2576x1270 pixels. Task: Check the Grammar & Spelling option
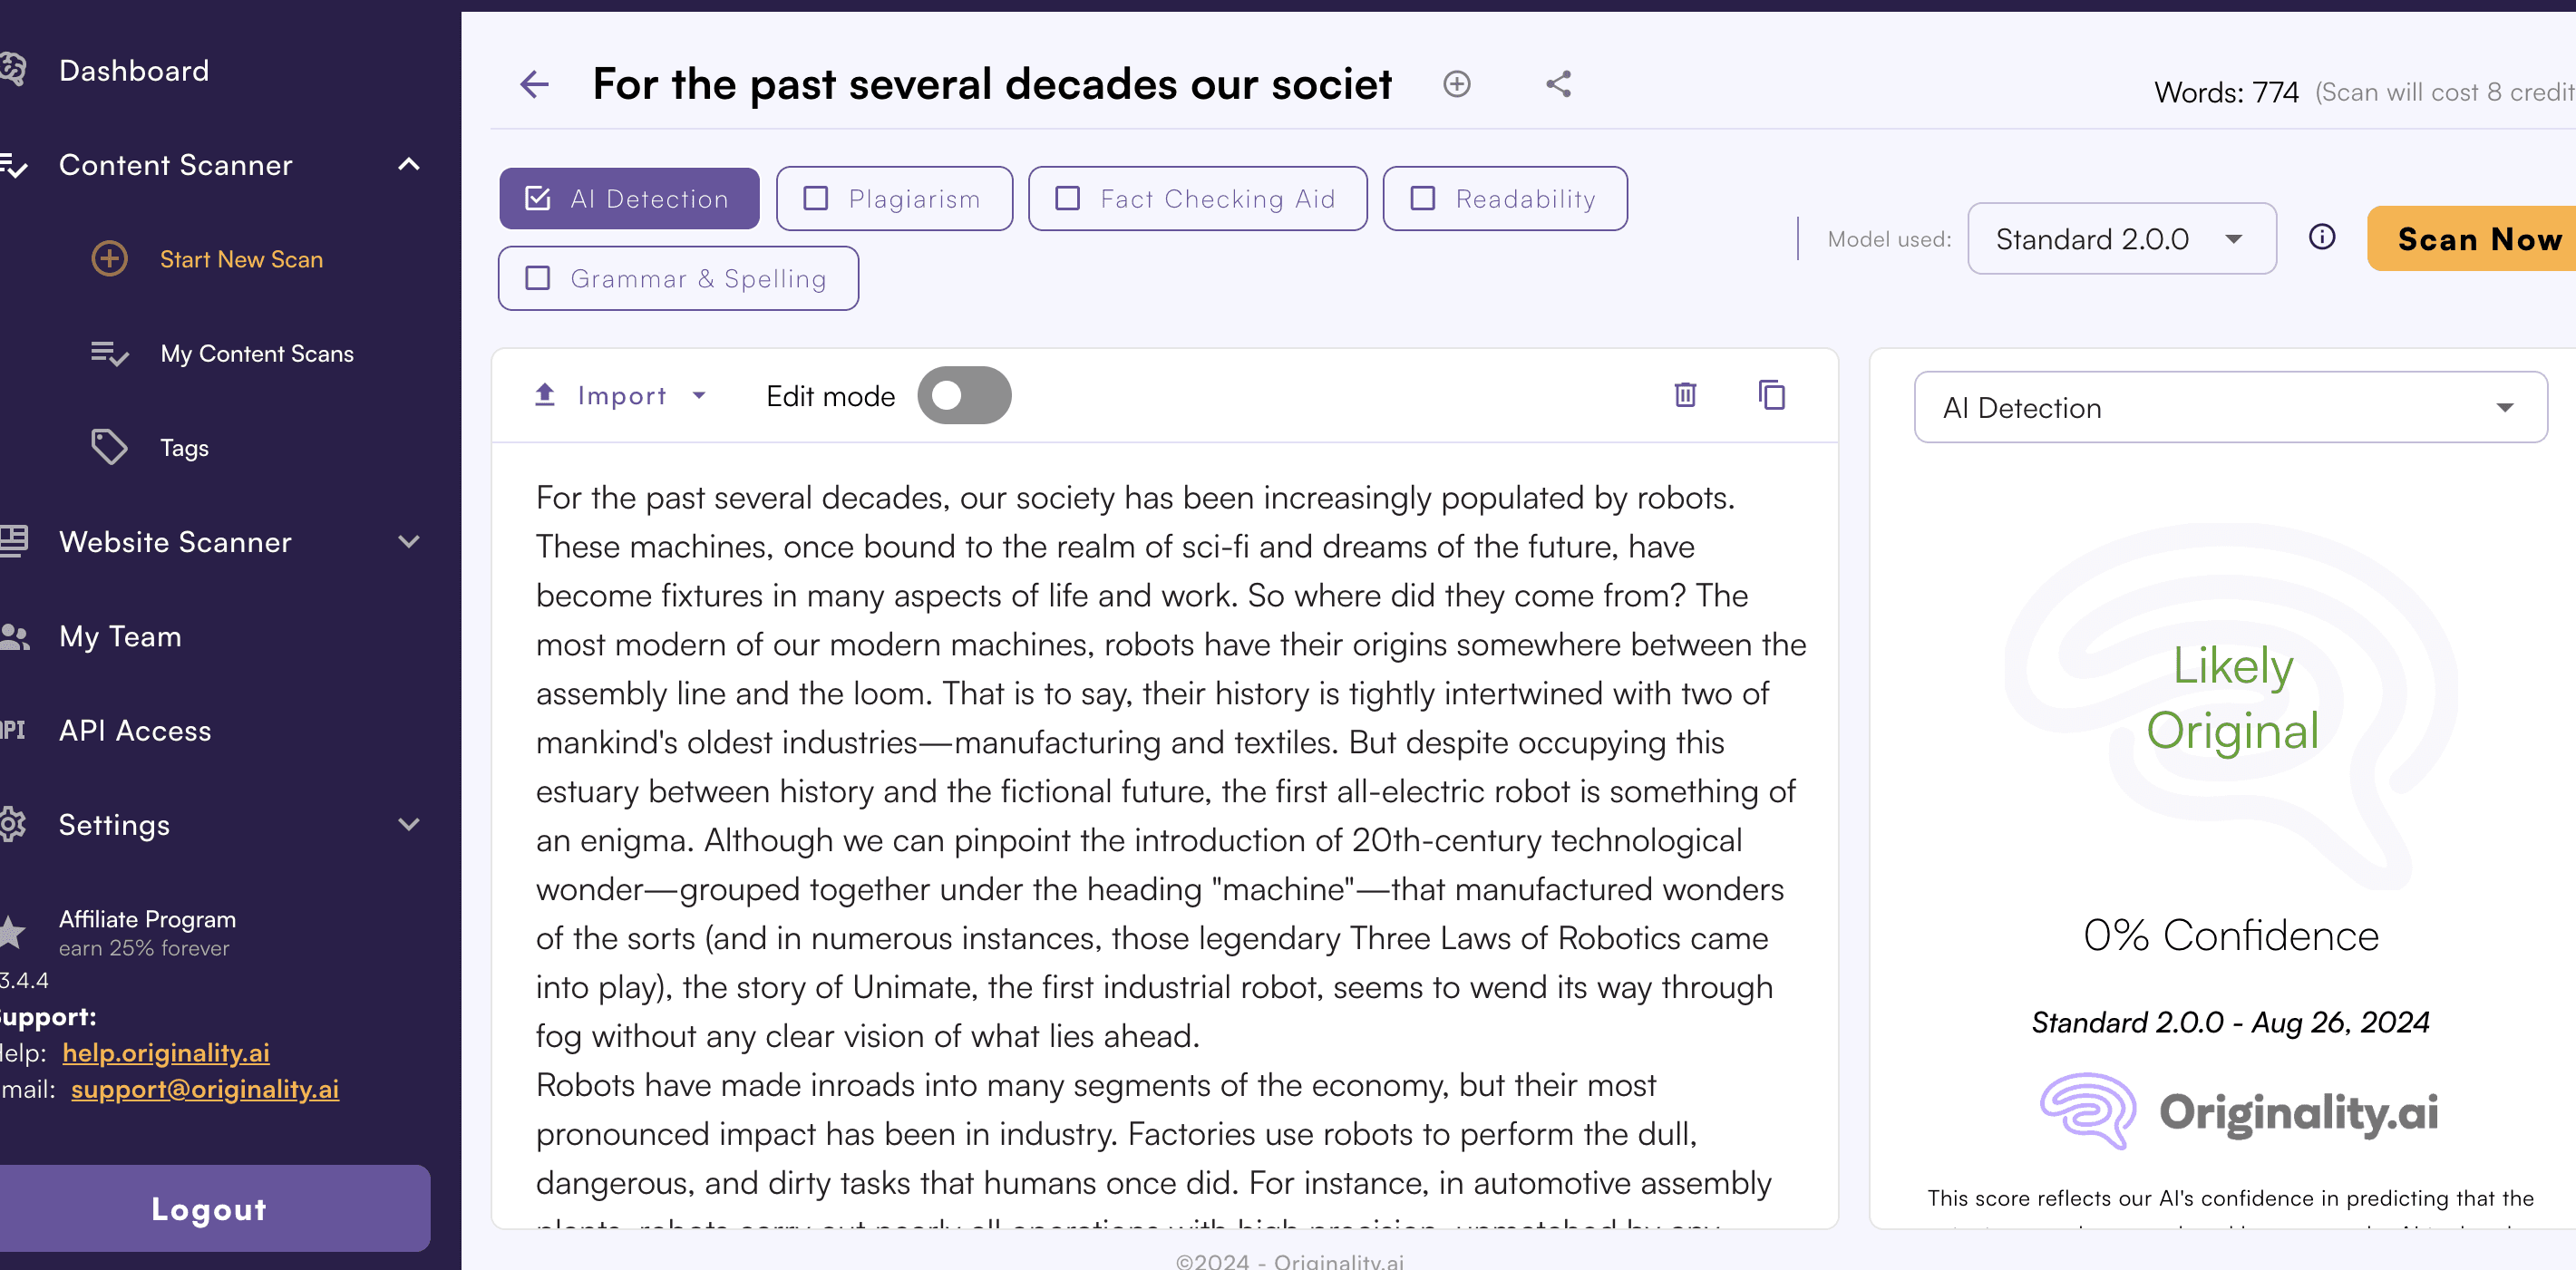point(538,278)
